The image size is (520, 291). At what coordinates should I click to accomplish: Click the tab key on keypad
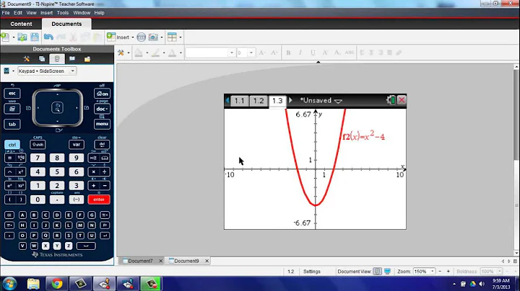pos(12,125)
